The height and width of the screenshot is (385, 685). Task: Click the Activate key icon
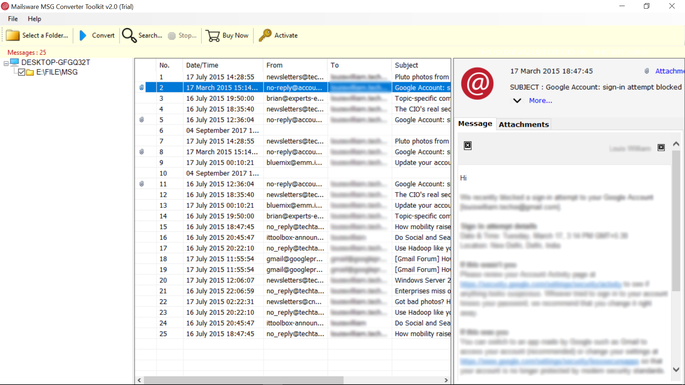265,35
